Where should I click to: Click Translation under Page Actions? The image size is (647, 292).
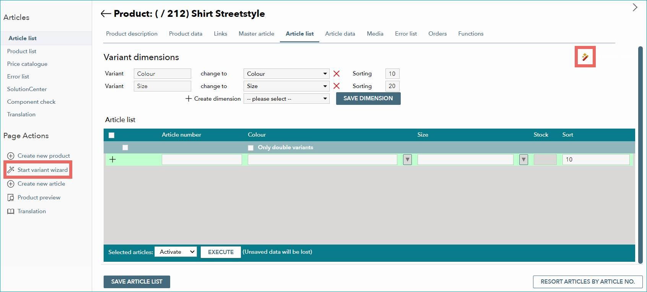point(32,211)
